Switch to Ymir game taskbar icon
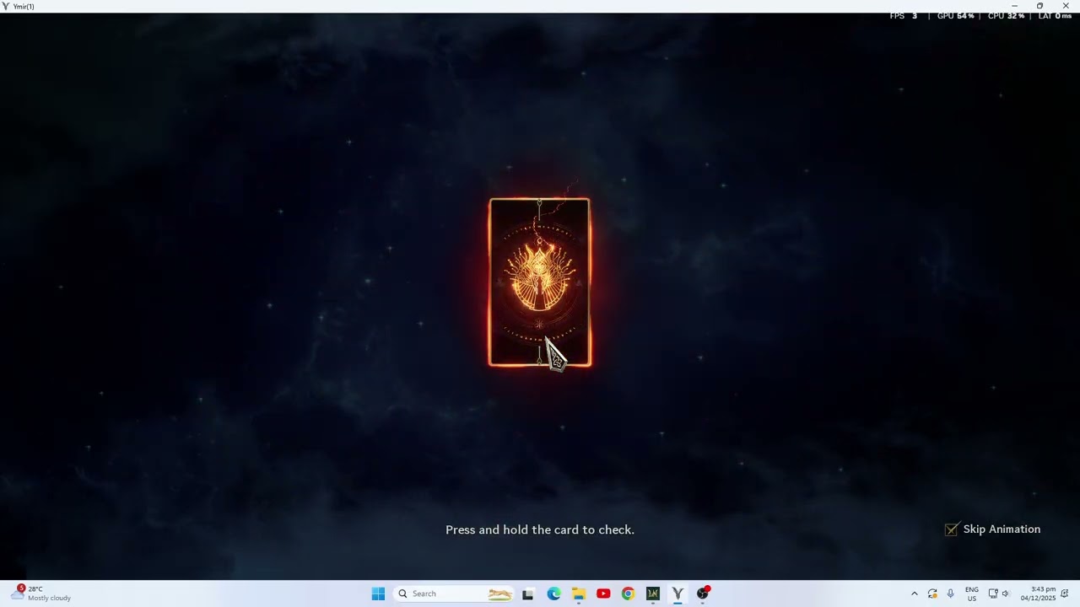Image resolution: width=1080 pixels, height=607 pixels. click(678, 594)
